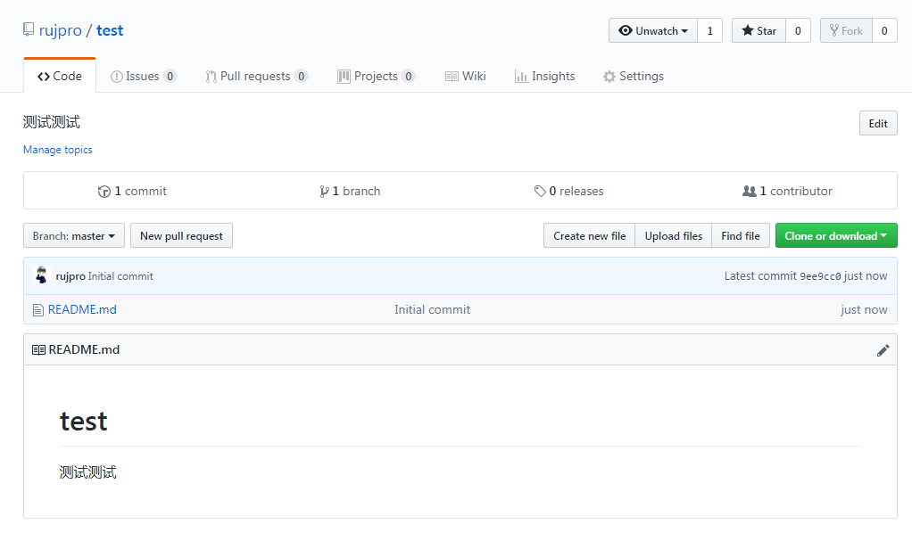Click the Issues counter badge 0
The width and height of the screenshot is (912, 533).
tap(170, 76)
